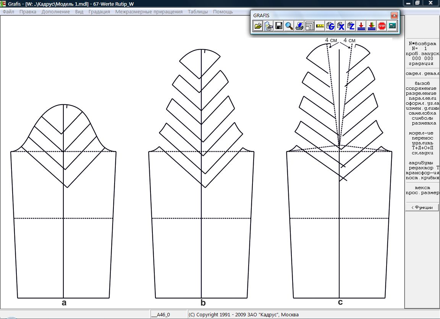The height and width of the screenshot is (319, 440).
Task: Close the floating GRAFIS toolbar
Action: click(394, 15)
